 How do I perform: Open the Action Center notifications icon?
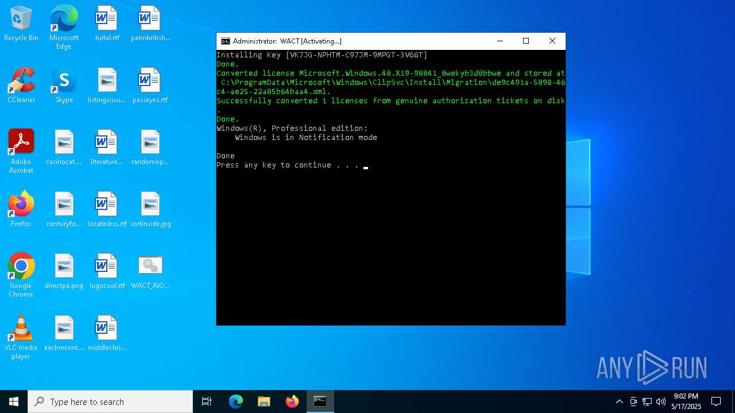coord(716,402)
